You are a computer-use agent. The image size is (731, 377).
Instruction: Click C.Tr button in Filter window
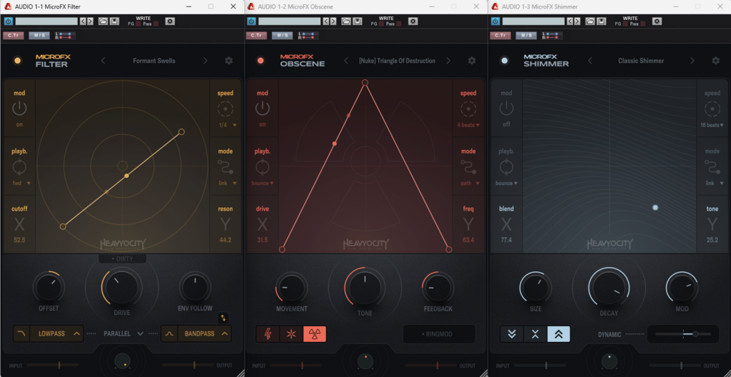13,36
